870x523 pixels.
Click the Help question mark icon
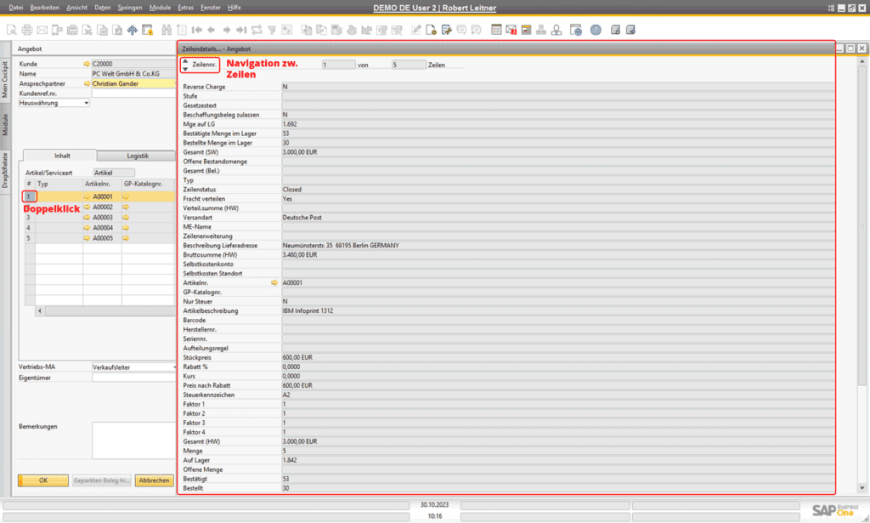coord(596,30)
